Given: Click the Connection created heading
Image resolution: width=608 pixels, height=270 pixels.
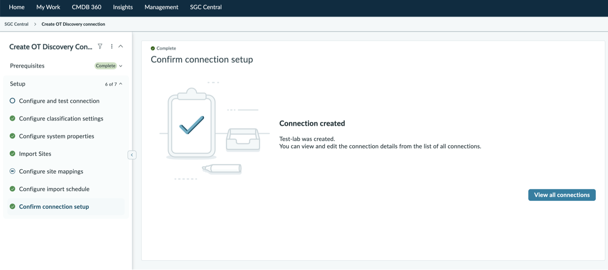Looking at the screenshot, I should pos(312,123).
